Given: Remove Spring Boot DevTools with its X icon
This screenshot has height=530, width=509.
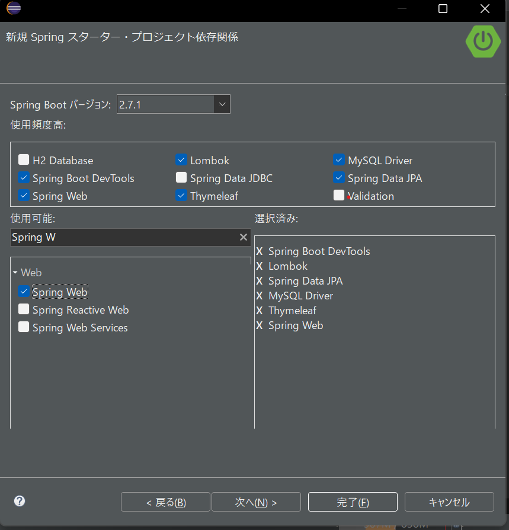Looking at the screenshot, I should pos(259,251).
